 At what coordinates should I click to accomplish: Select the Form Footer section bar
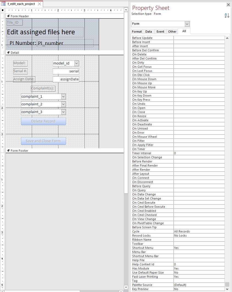pyautogui.click(x=65, y=151)
